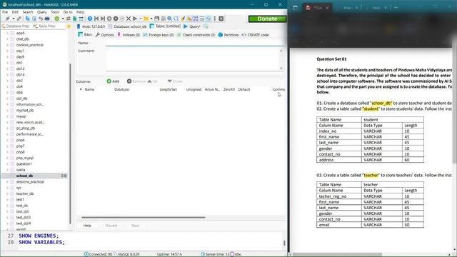The image size is (457, 257).
Task: Click the Discard button
Action: 111,226
